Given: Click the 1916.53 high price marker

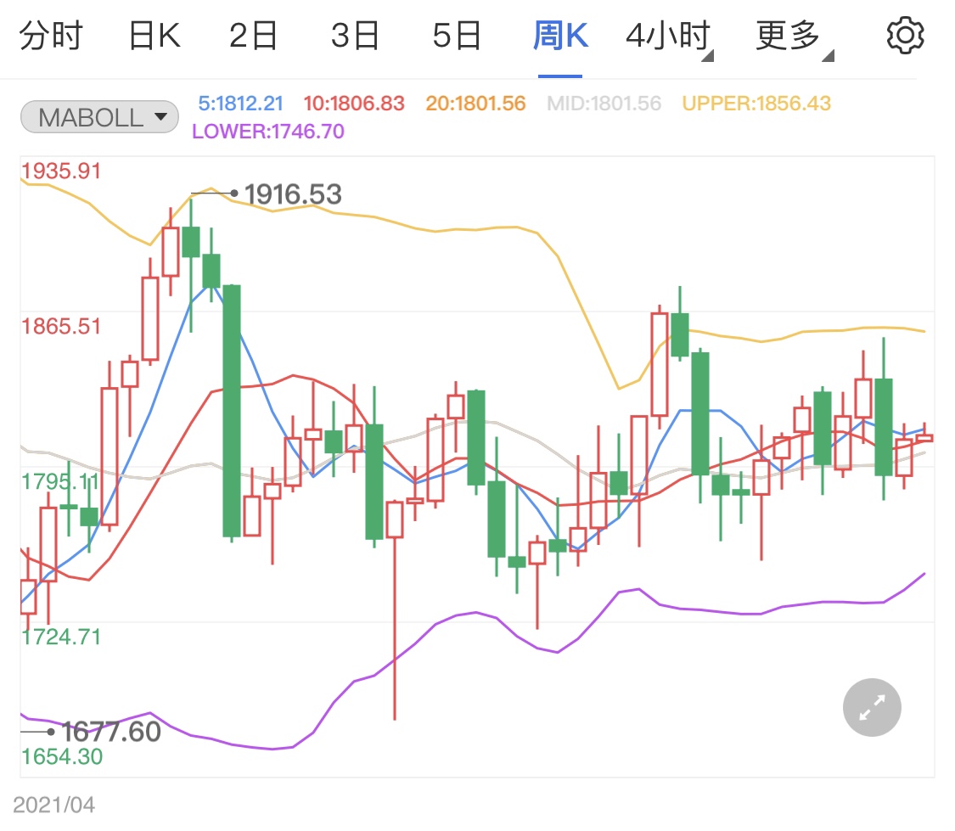Looking at the screenshot, I should 292,194.
